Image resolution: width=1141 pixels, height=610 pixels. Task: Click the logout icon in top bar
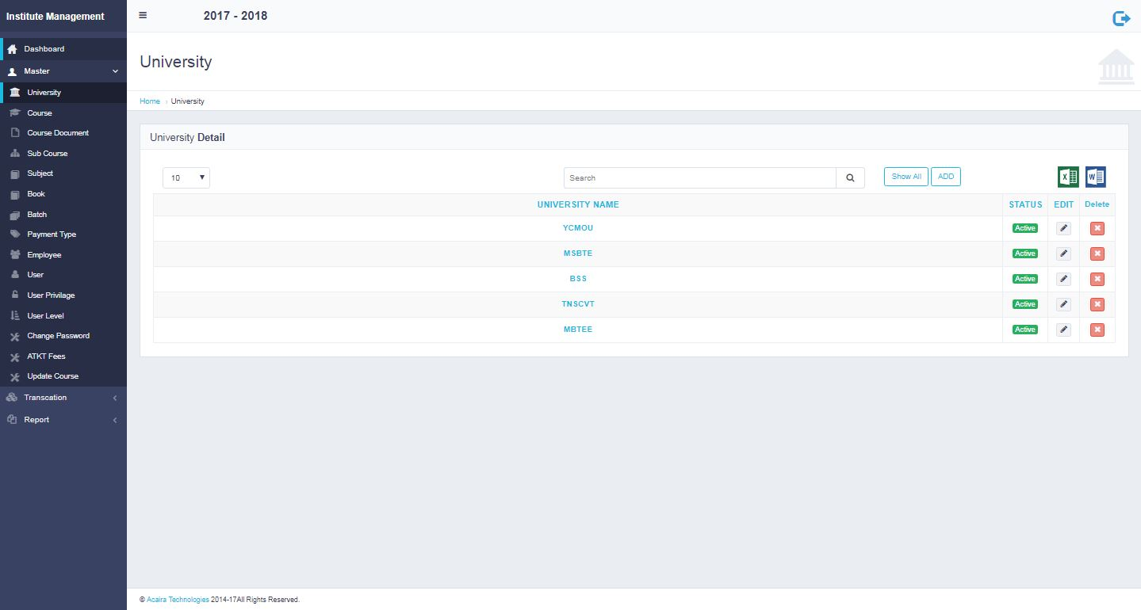pos(1120,18)
